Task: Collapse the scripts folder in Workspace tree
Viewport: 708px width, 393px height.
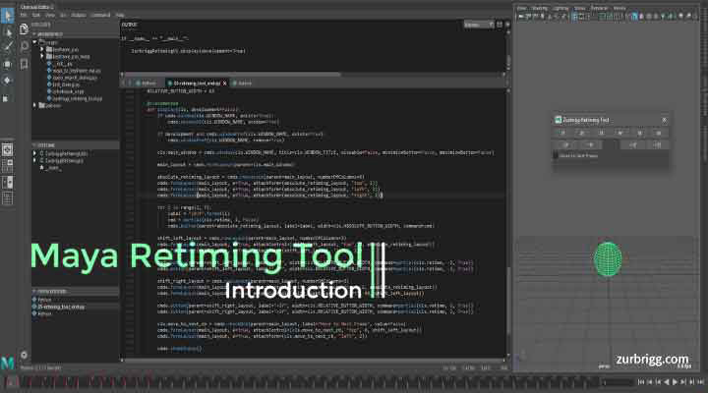Action: click(37, 43)
